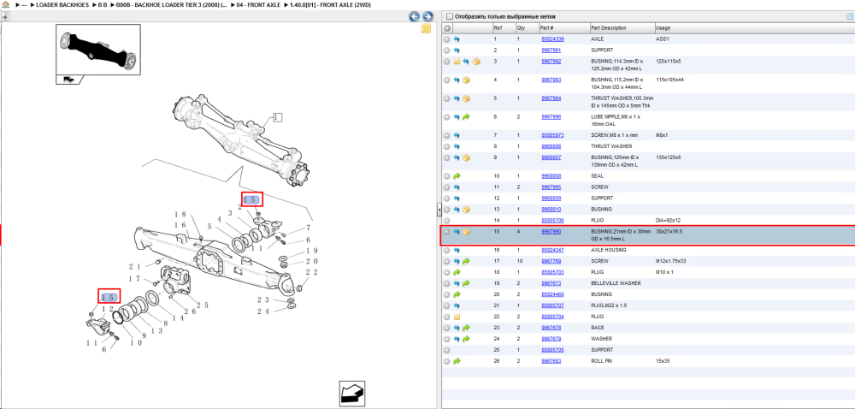Click the parts list options icon

coord(850,16)
